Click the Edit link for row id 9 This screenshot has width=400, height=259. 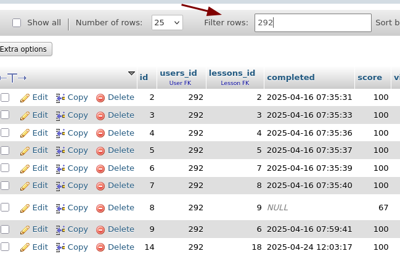pyautogui.click(x=40, y=229)
